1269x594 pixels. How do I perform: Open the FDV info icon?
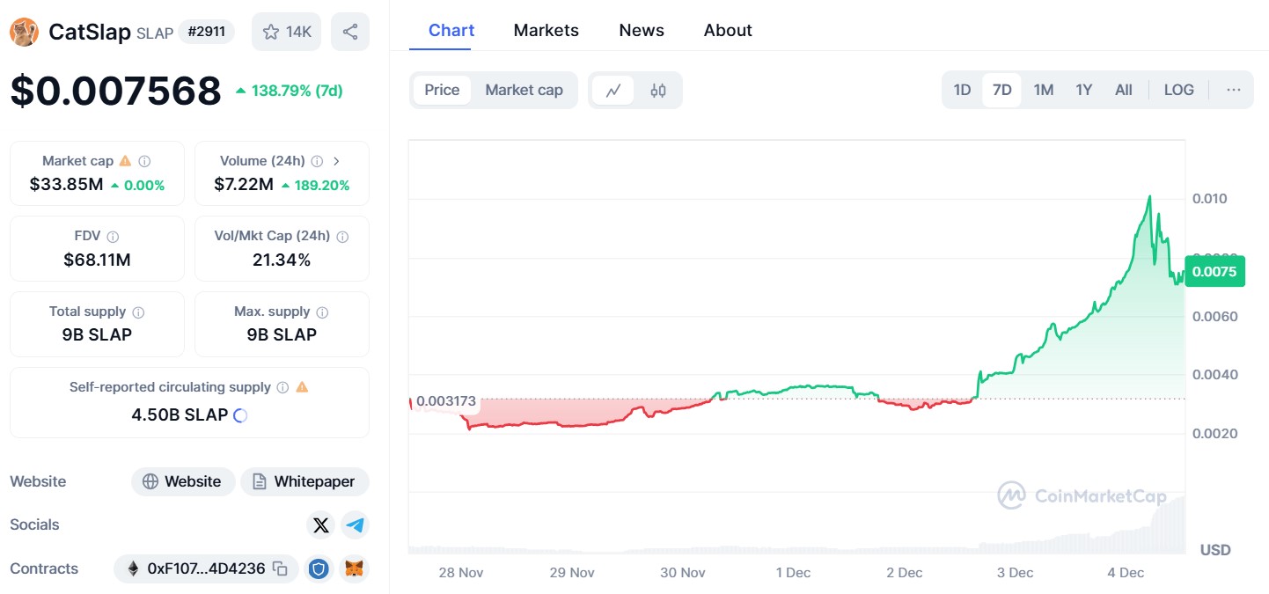[x=113, y=236]
